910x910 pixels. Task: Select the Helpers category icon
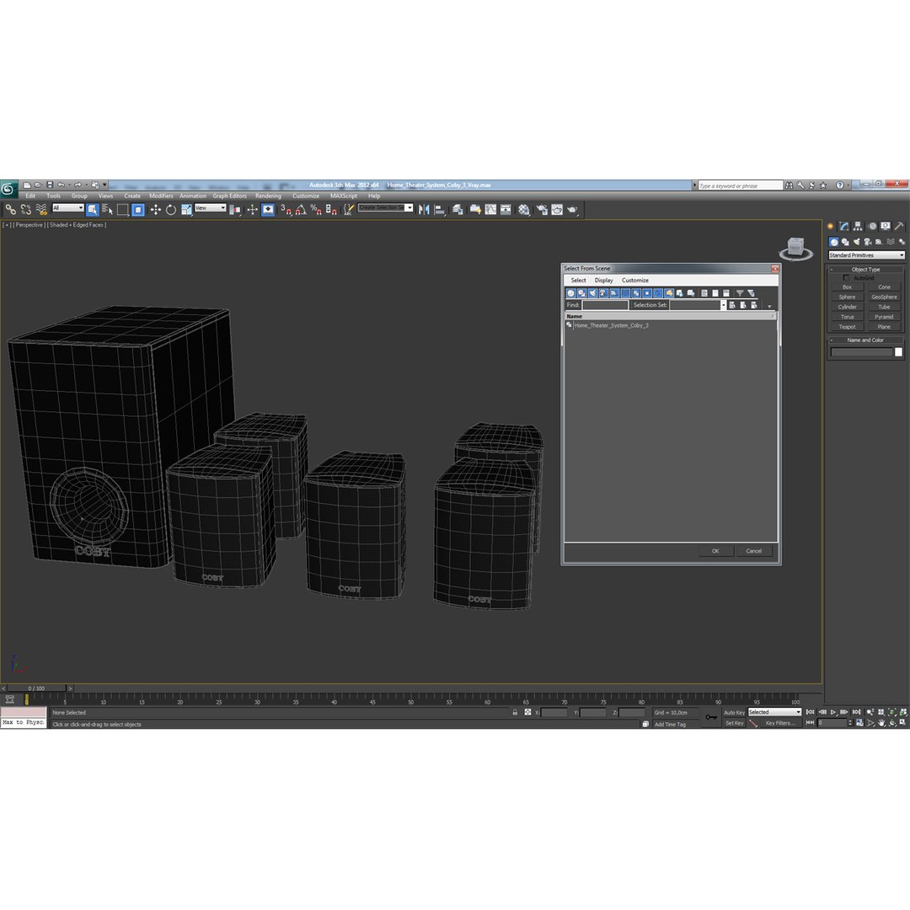click(x=879, y=242)
